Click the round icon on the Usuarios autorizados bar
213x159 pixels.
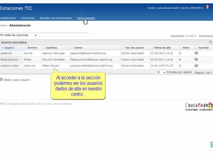(210, 42)
